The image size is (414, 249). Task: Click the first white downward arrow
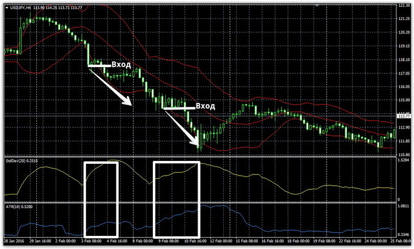tap(111, 86)
